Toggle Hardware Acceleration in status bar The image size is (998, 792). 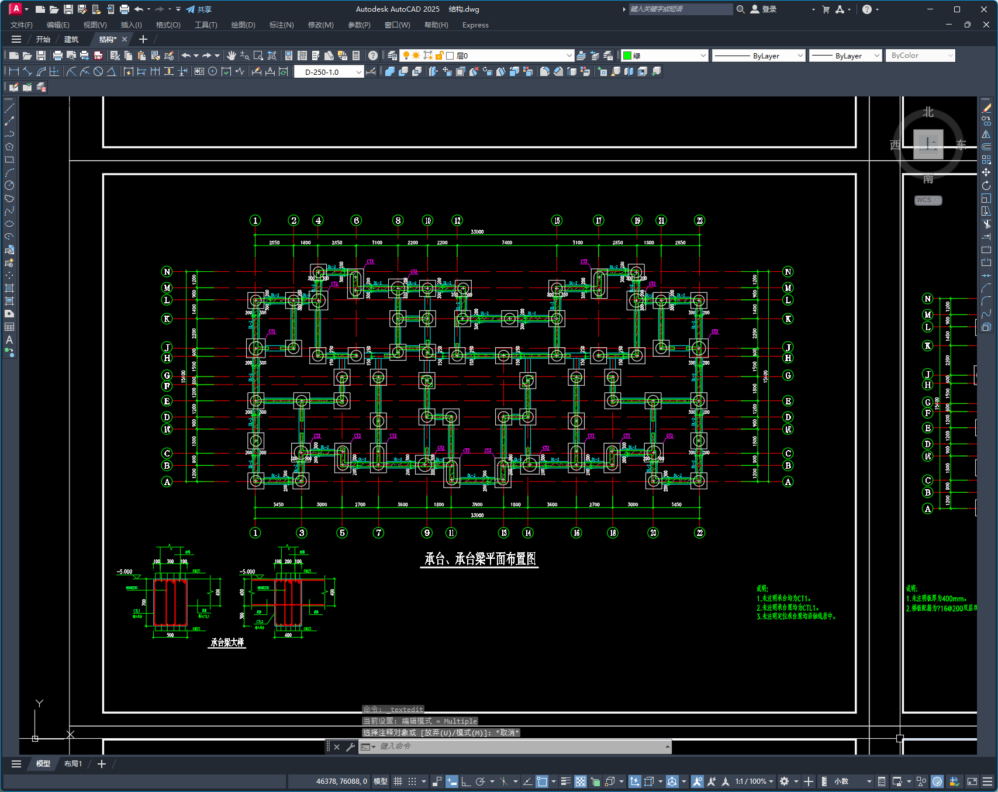click(x=937, y=781)
